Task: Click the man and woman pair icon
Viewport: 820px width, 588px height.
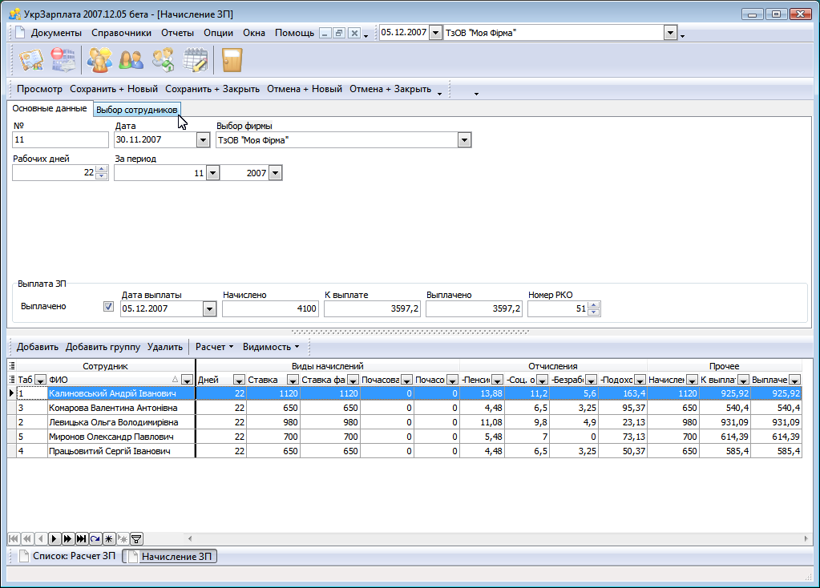Action: [131, 60]
